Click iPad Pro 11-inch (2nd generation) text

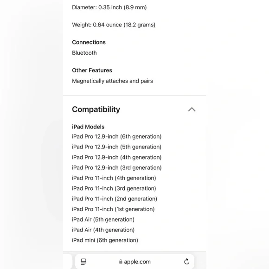[115, 199]
